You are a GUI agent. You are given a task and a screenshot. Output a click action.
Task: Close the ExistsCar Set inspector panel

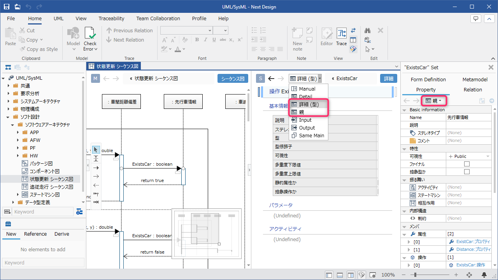491,67
